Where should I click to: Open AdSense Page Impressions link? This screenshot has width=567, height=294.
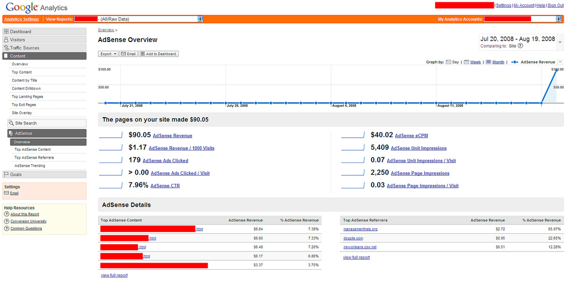(x=420, y=173)
